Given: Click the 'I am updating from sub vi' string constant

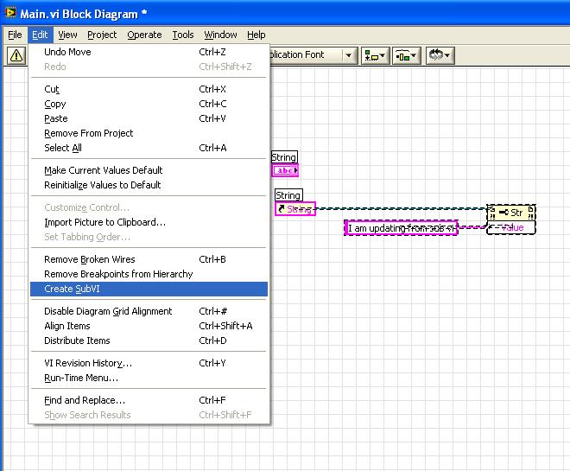Looking at the screenshot, I should tap(401, 228).
